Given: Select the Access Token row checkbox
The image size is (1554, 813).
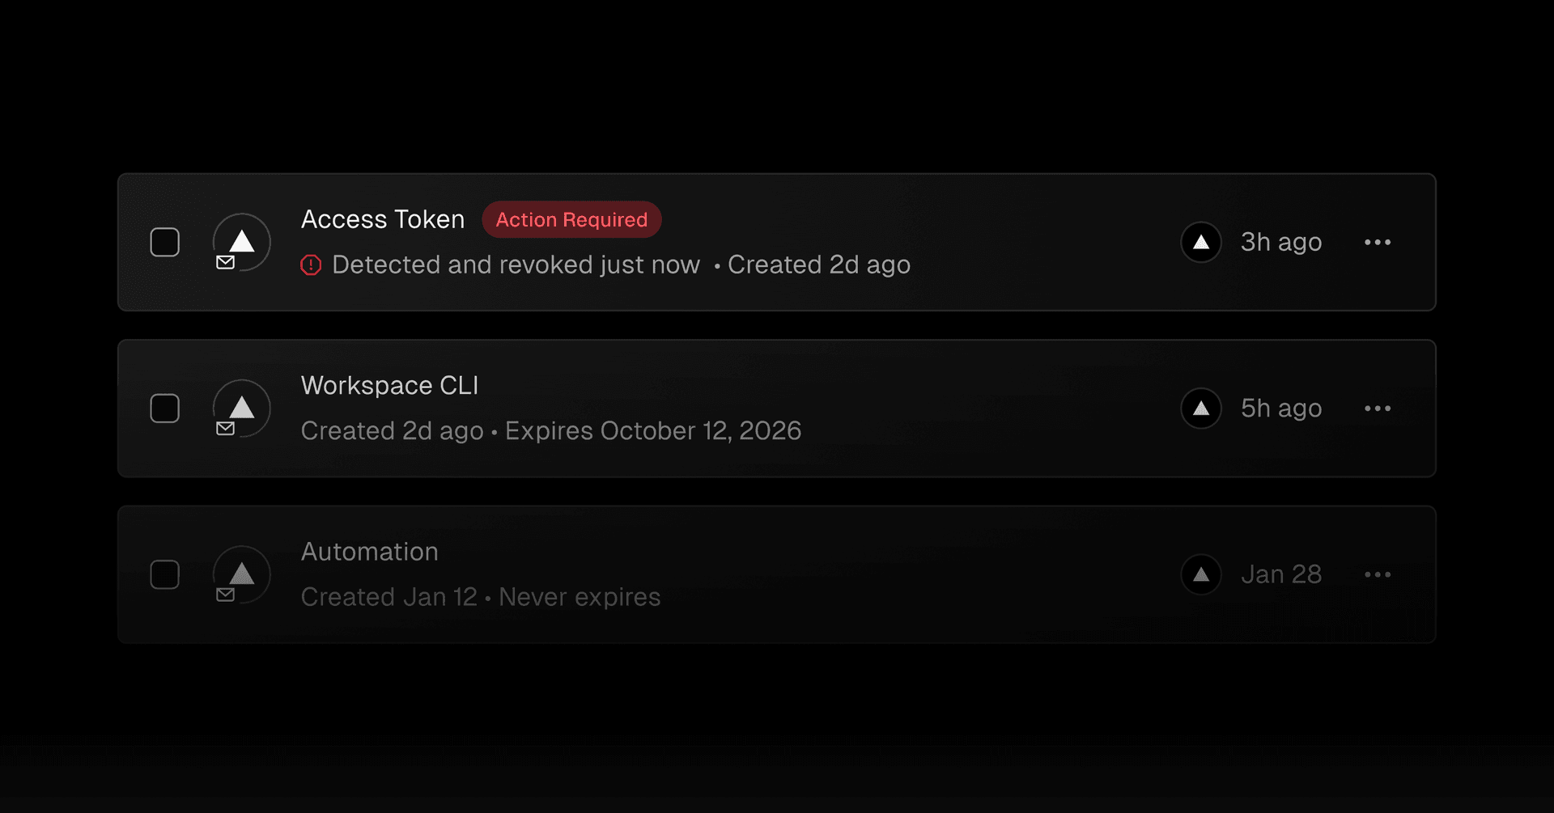Looking at the screenshot, I should (165, 242).
